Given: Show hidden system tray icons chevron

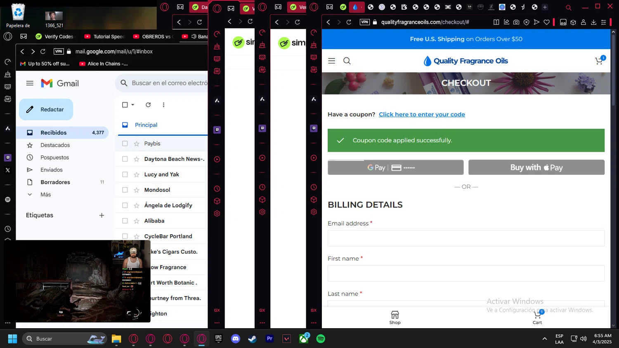Looking at the screenshot, I should 545,339.
